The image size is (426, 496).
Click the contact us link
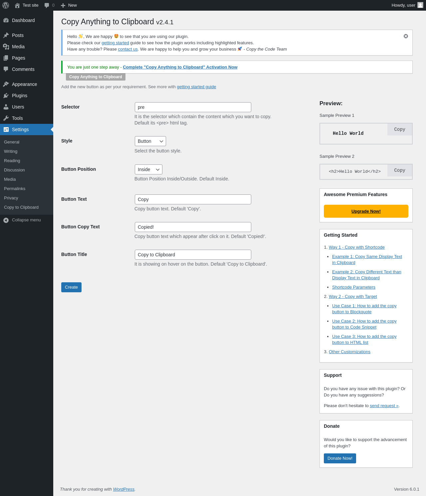pyautogui.click(x=128, y=49)
